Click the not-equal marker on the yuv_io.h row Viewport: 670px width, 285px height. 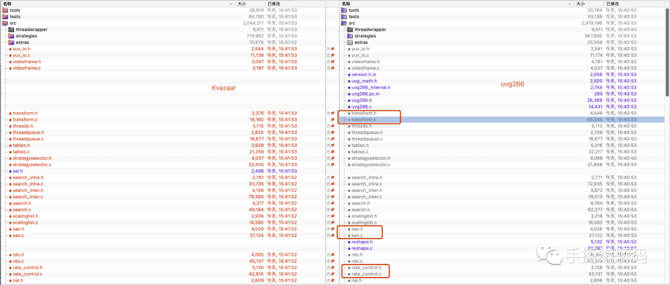coord(333,49)
